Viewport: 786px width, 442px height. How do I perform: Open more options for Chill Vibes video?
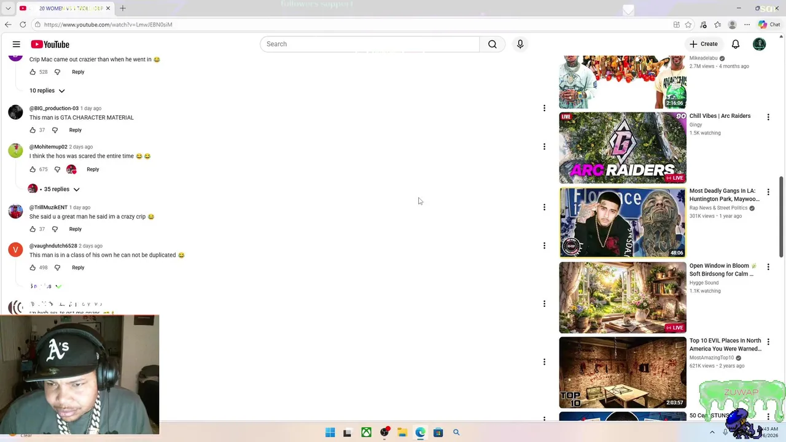pos(768,117)
